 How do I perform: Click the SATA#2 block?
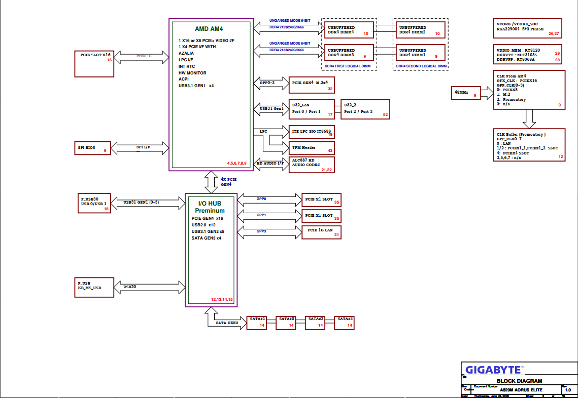tap(315, 323)
